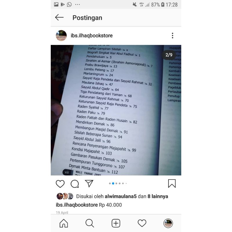Screen dimensions: 232x232
Task: Save the post with the bookmark icon
Action: [172, 184]
